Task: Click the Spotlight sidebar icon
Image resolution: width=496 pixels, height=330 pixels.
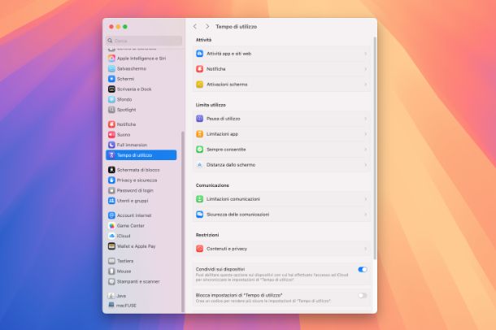Action: click(x=111, y=109)
